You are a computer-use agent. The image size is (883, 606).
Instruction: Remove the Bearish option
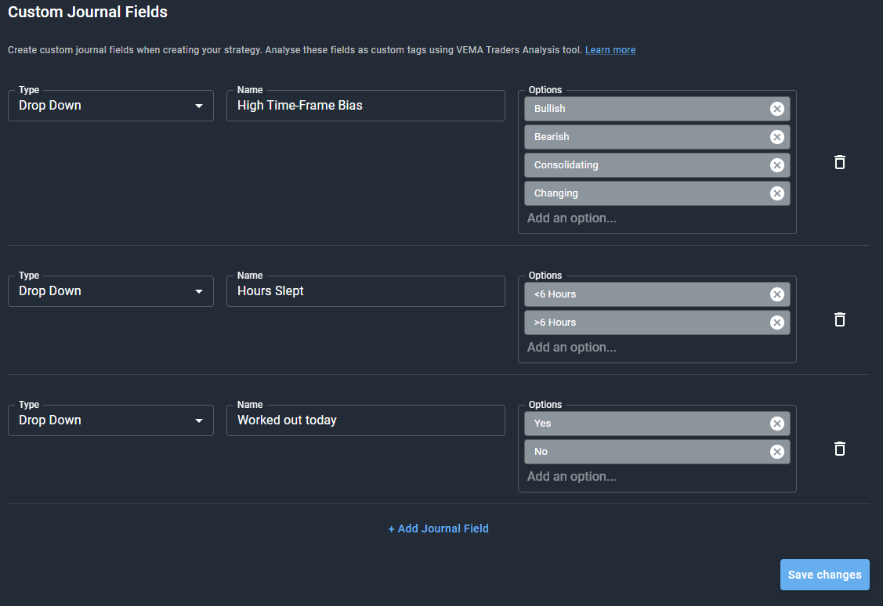(777, 137)
